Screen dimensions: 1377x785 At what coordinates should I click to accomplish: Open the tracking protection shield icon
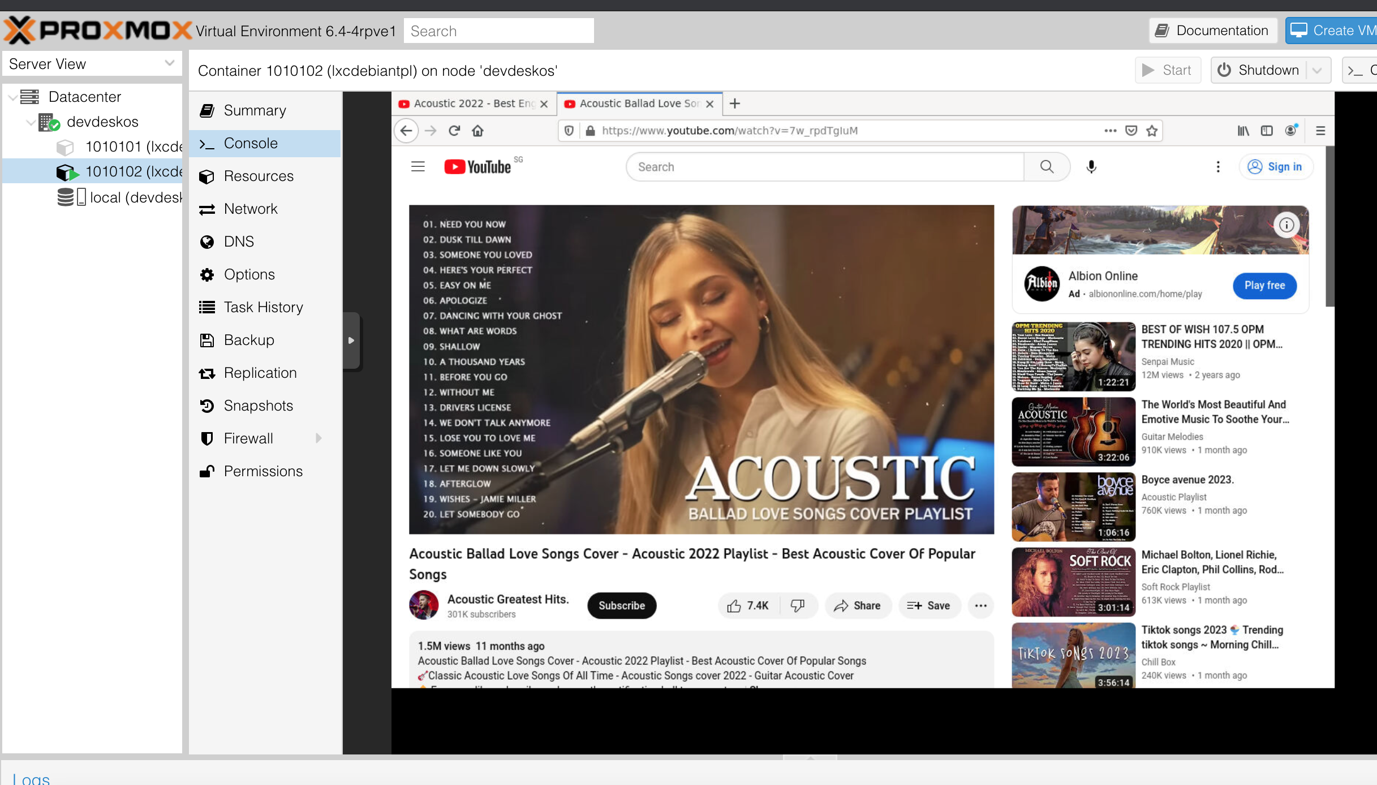point(569,131)
